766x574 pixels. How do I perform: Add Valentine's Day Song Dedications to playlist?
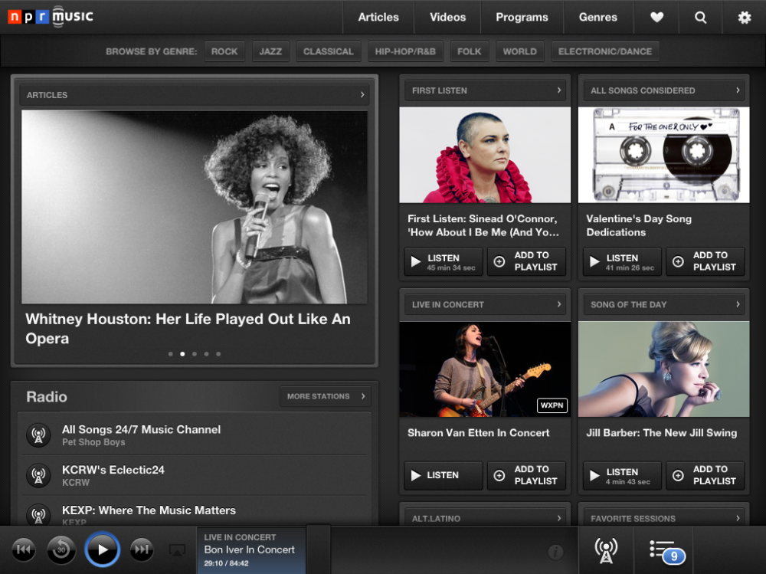pyautogui.click(x=706, y=261)
